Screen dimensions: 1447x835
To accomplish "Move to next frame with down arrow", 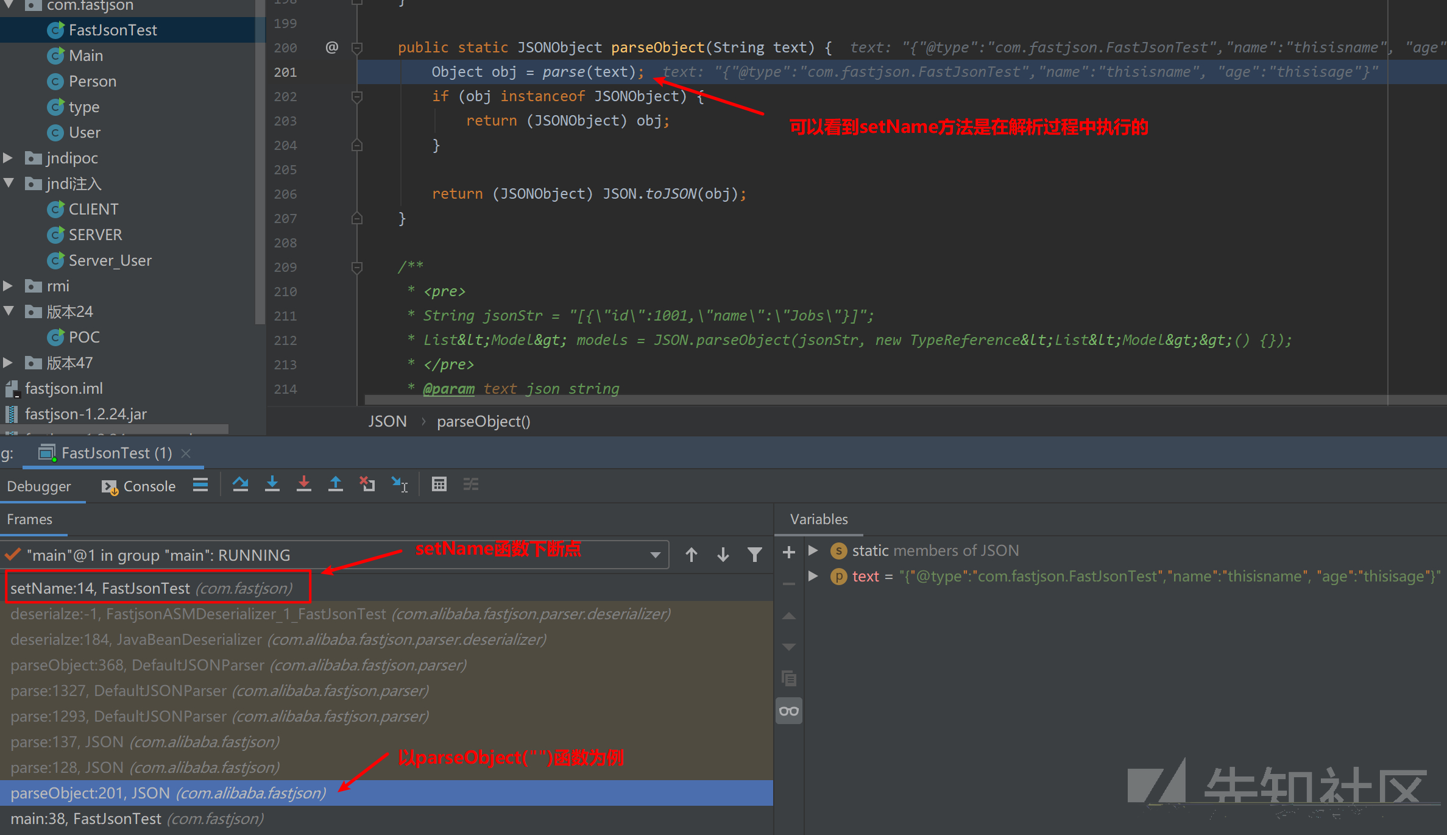I will [x=723, y=555].
